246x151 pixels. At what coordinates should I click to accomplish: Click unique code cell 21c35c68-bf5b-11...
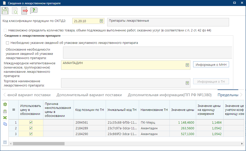click(122, 122)
